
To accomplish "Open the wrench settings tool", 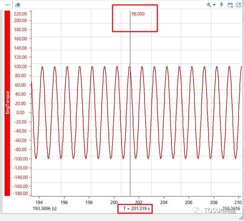I will pos(209,5).
